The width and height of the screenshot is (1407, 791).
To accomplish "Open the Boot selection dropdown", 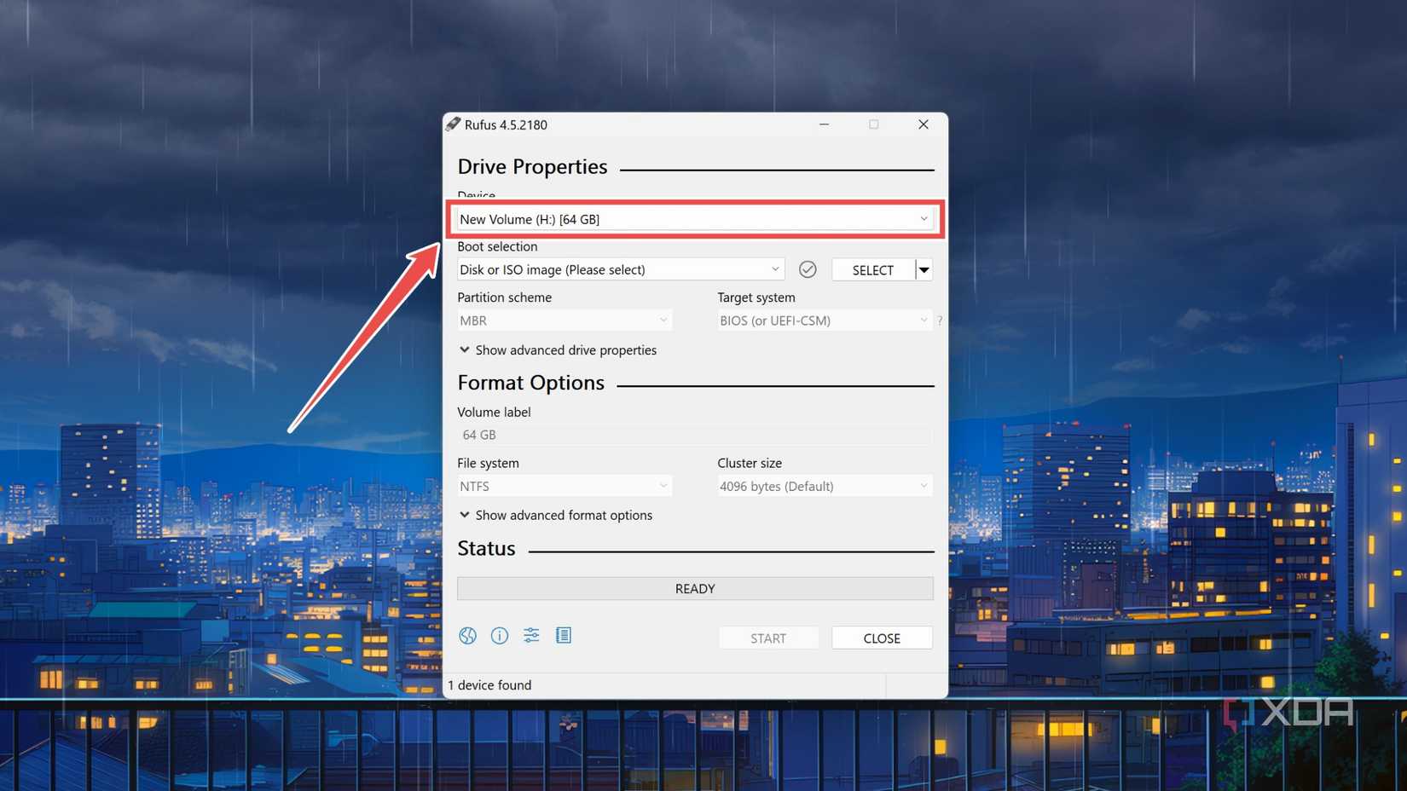I will coord(621,269).
